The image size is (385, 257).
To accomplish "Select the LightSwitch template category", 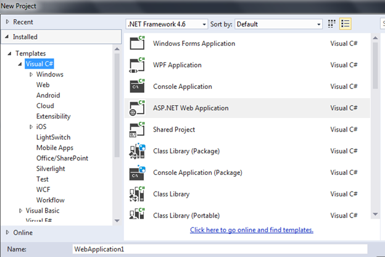I will pos(53,137).
